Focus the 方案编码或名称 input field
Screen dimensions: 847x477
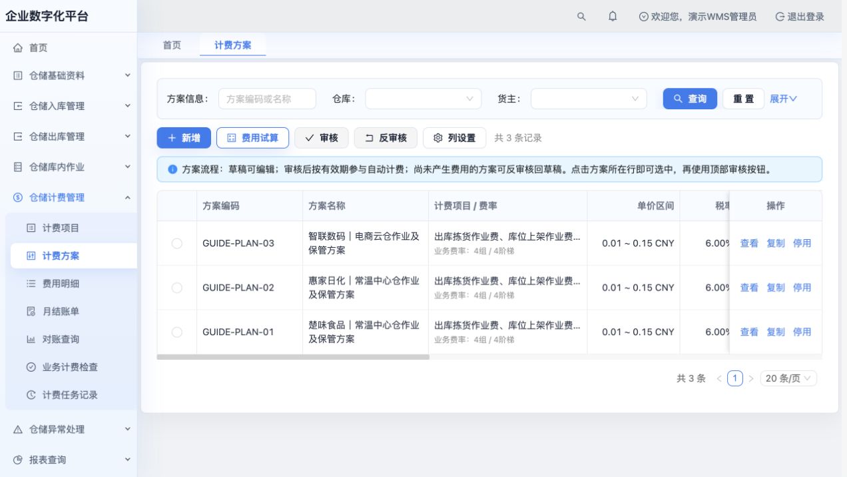(x=267, y=99)
